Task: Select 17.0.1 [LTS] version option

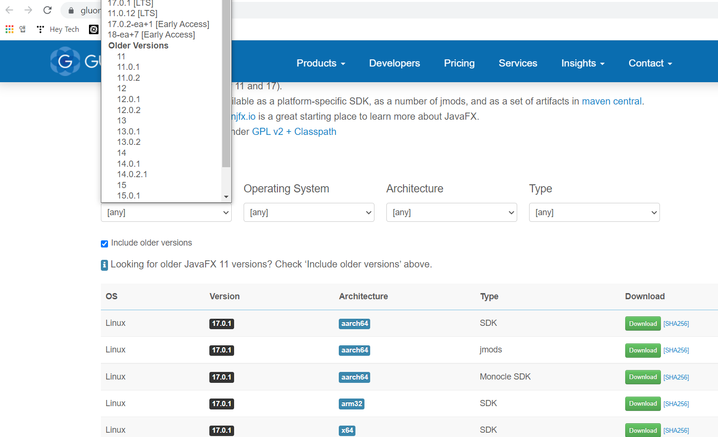Action: coord(162,3)
